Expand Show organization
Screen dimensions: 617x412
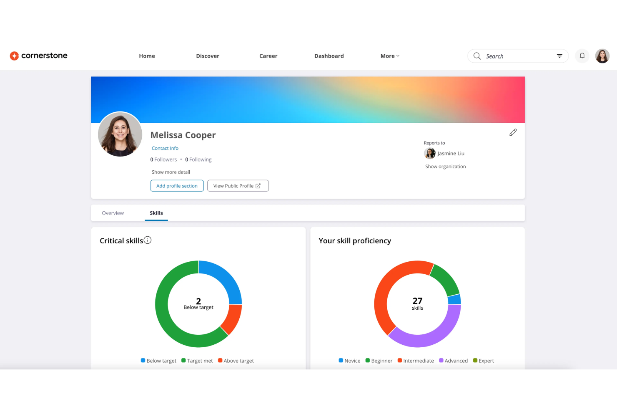(x=445, y=166)
